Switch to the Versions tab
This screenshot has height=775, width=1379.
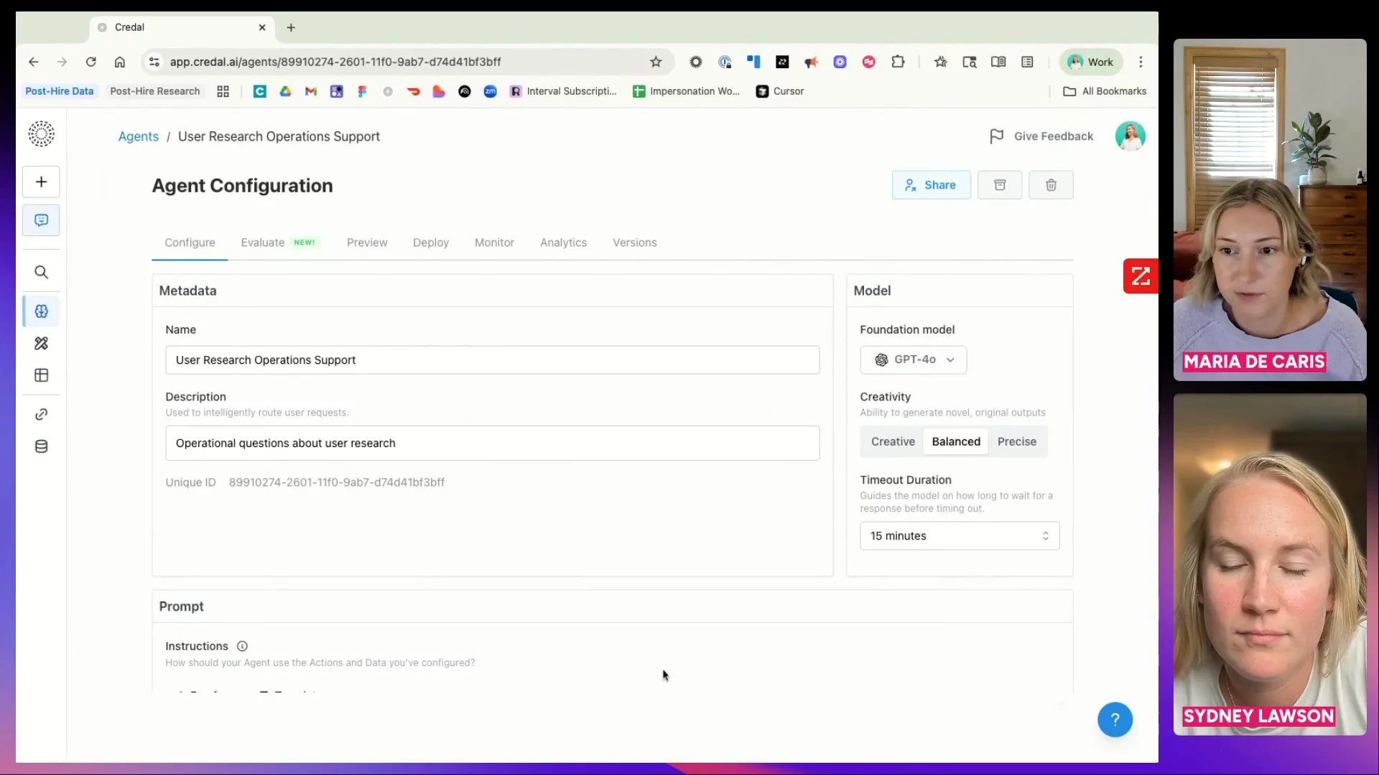(634, 243)
